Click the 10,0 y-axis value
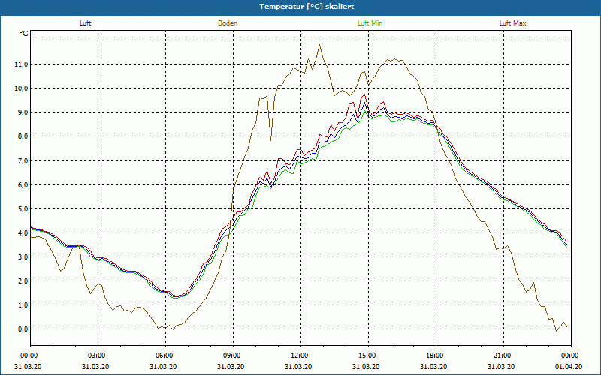 pos(21,88)
